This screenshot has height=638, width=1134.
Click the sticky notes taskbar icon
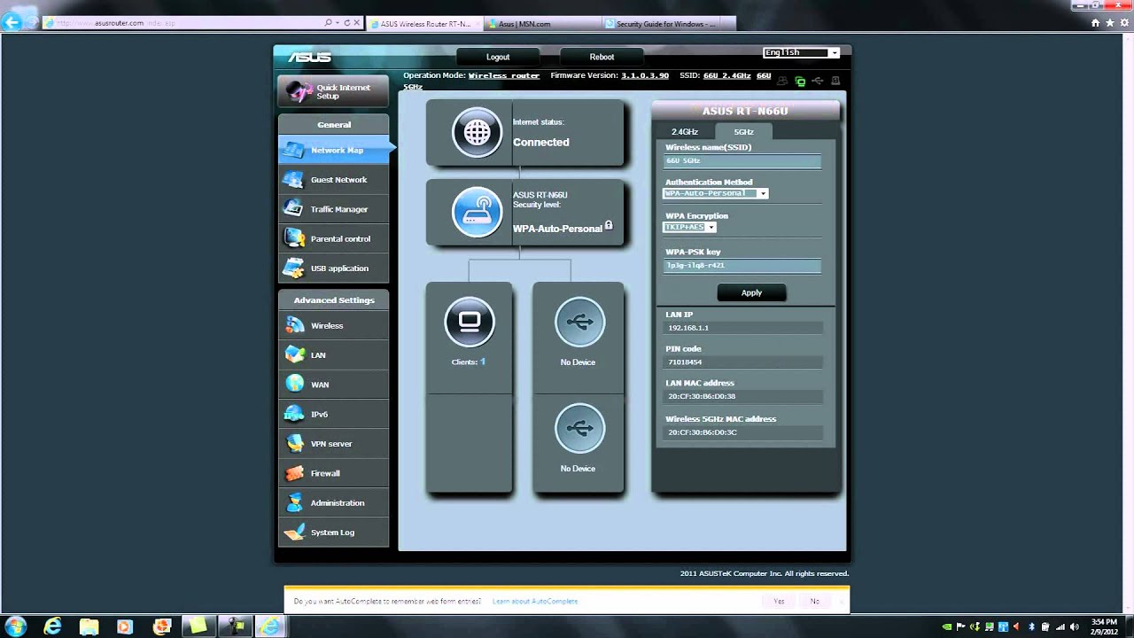coord(197,626)
